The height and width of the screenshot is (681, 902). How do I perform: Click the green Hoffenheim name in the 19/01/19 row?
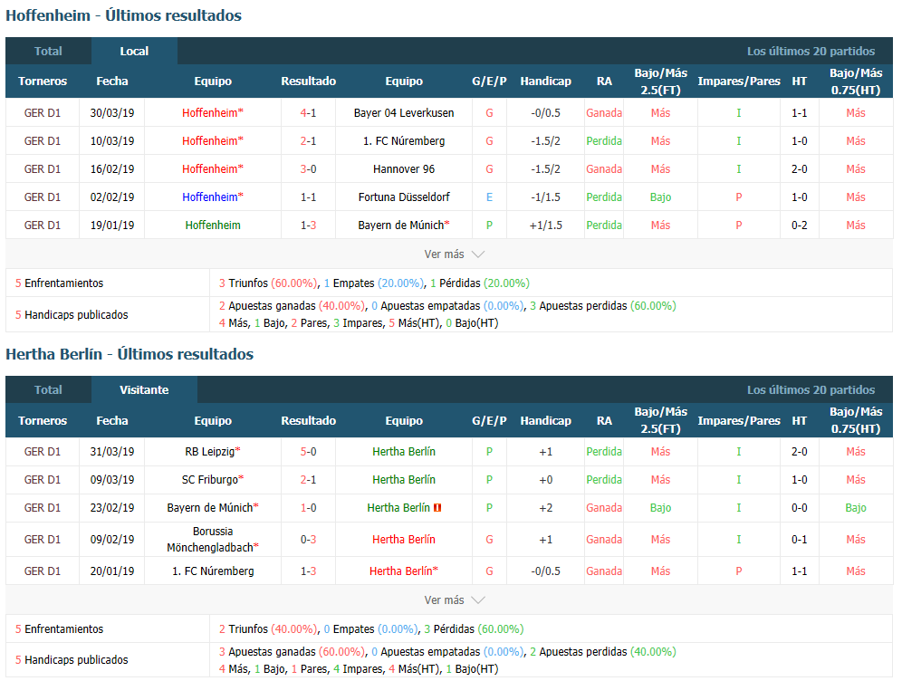click(213, 225)
